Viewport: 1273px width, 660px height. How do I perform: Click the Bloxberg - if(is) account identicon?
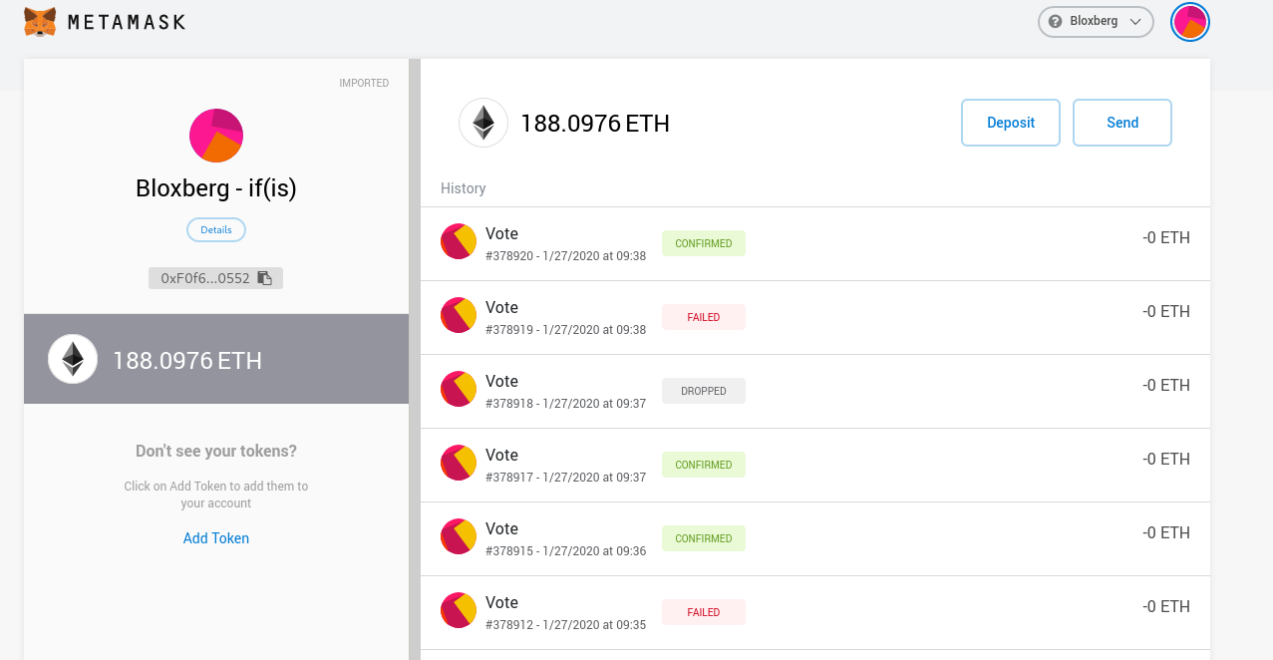pos(216,136)
